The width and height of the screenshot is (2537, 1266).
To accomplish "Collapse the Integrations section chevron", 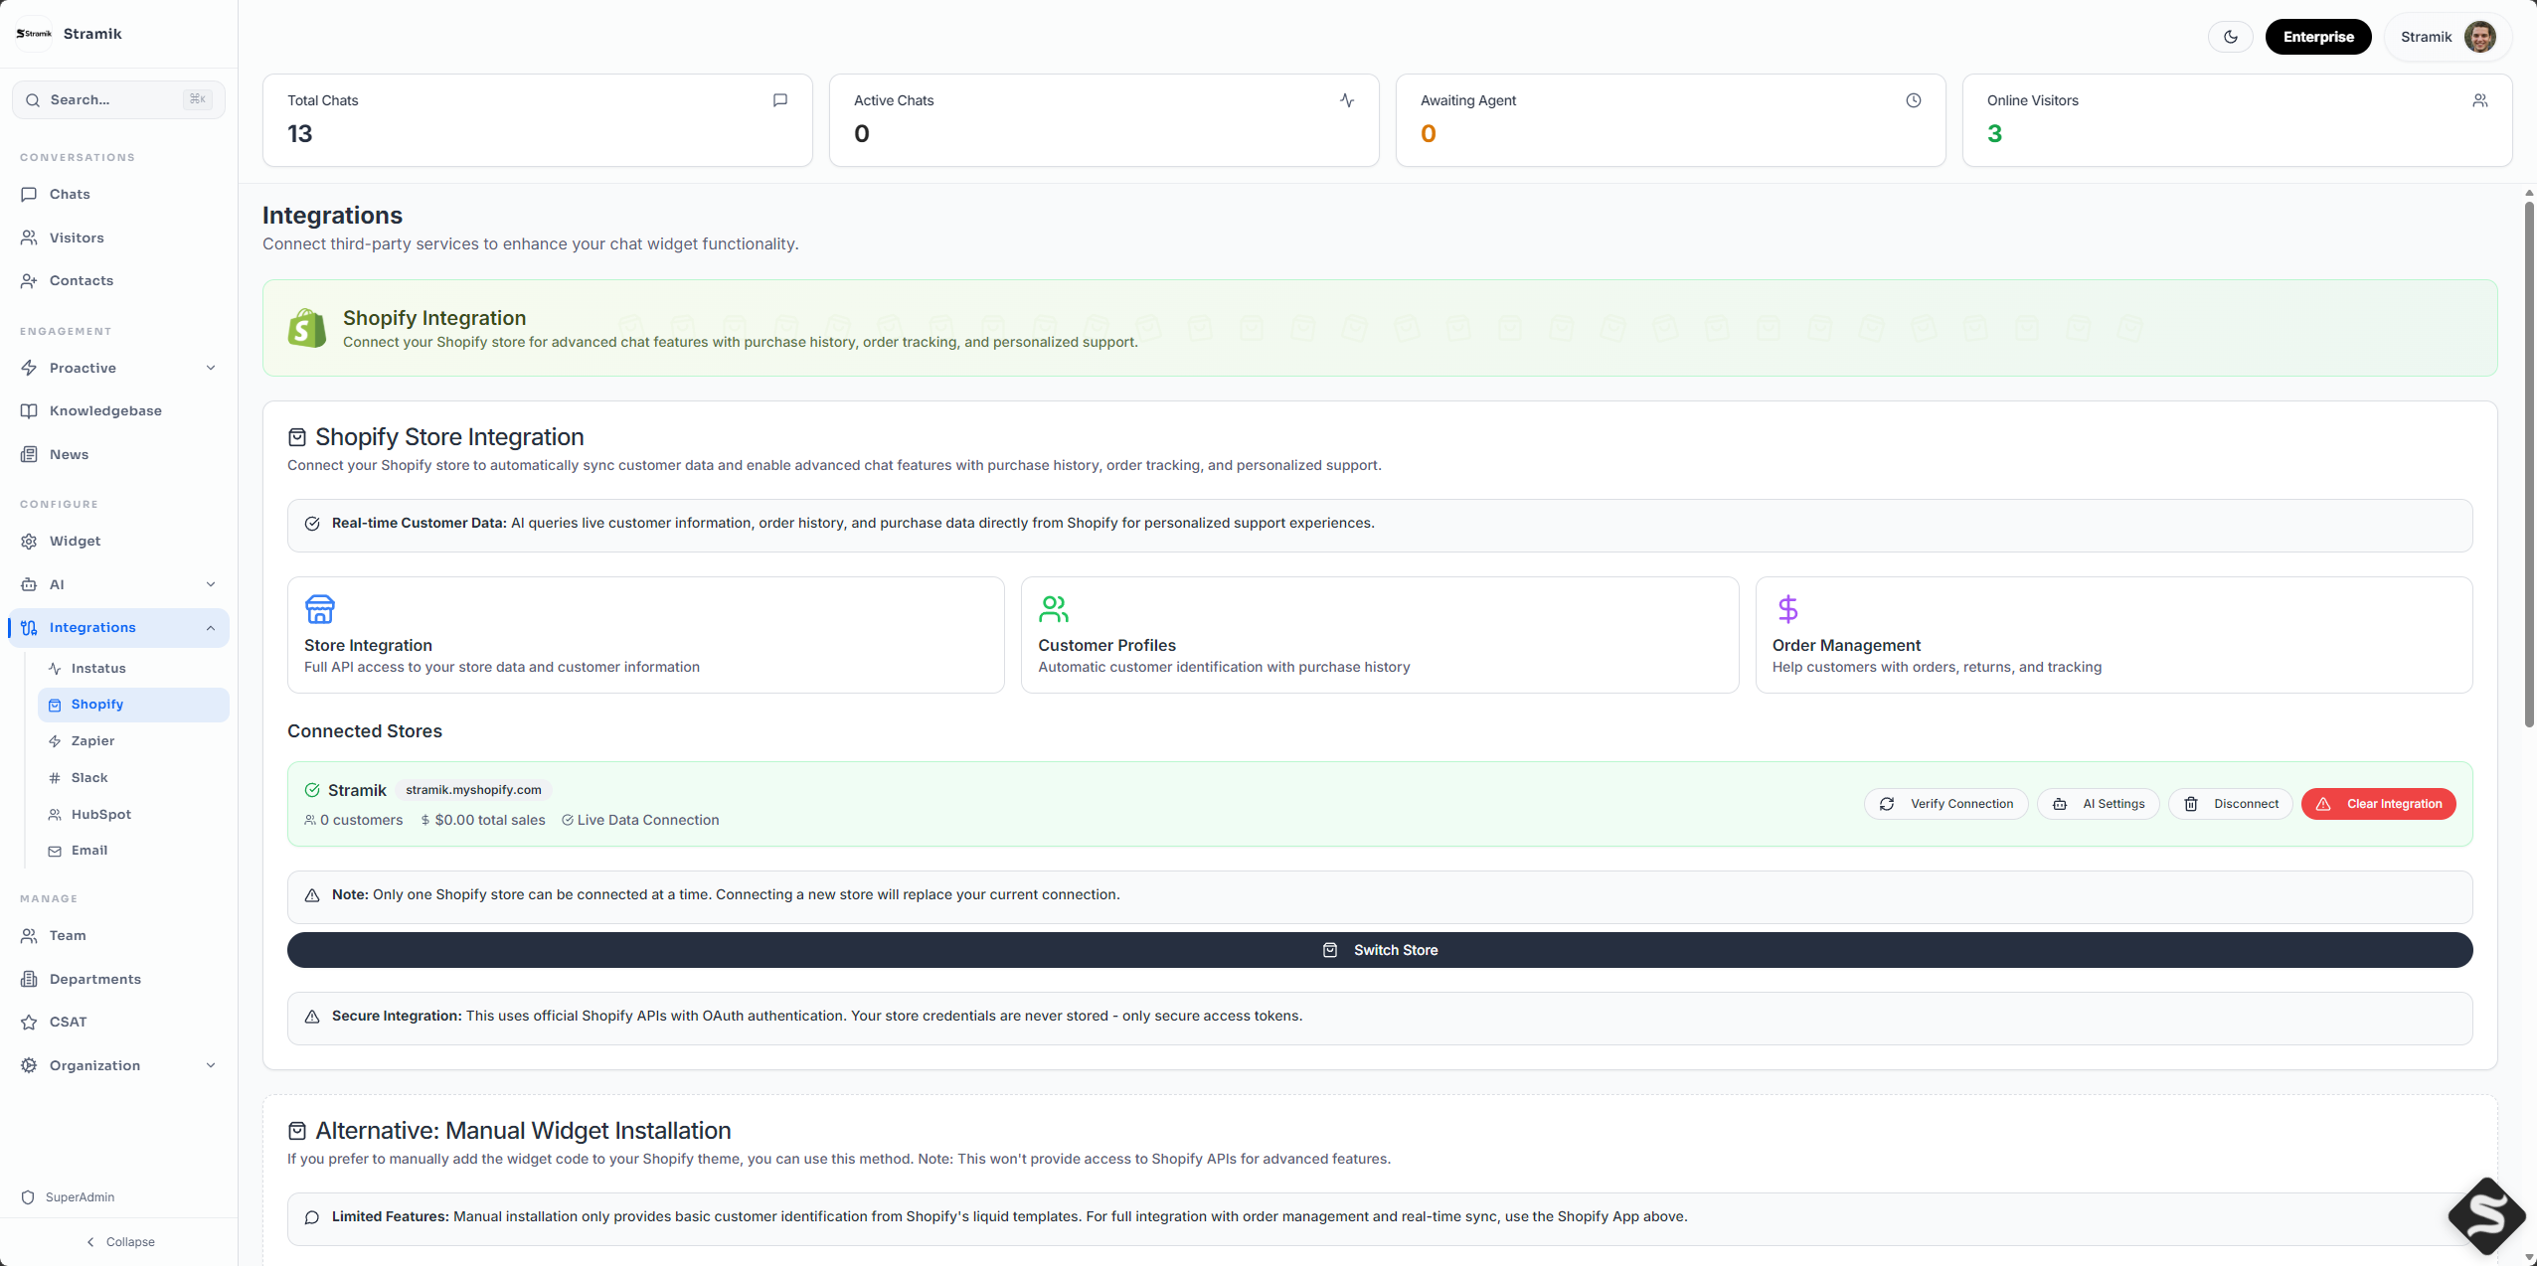I will 211,628.
